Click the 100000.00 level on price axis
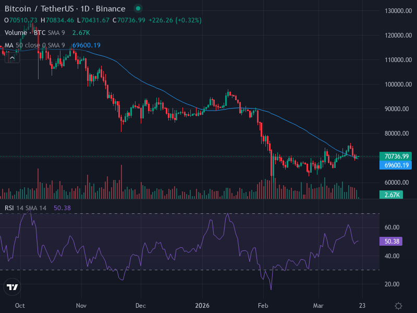This screenshot has width=417, height=313. pyautogui.click(x=398, y=85)
